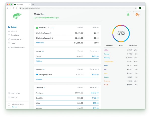
Task: Click Ramsey Pros person icon
Action: point(9,39)
